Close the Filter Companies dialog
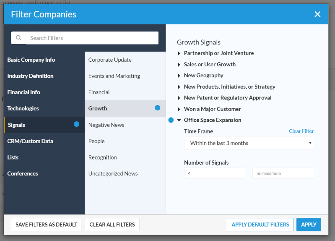Screen dimensions: 335x241 [x=317, y=14]
